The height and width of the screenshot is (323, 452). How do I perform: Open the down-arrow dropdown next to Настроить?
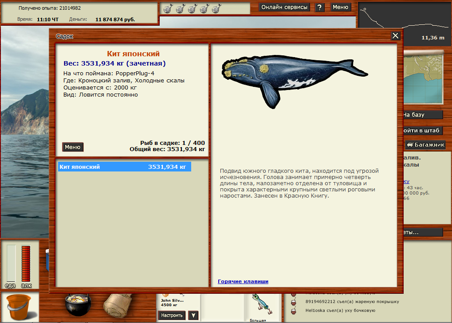pos(193,315)
